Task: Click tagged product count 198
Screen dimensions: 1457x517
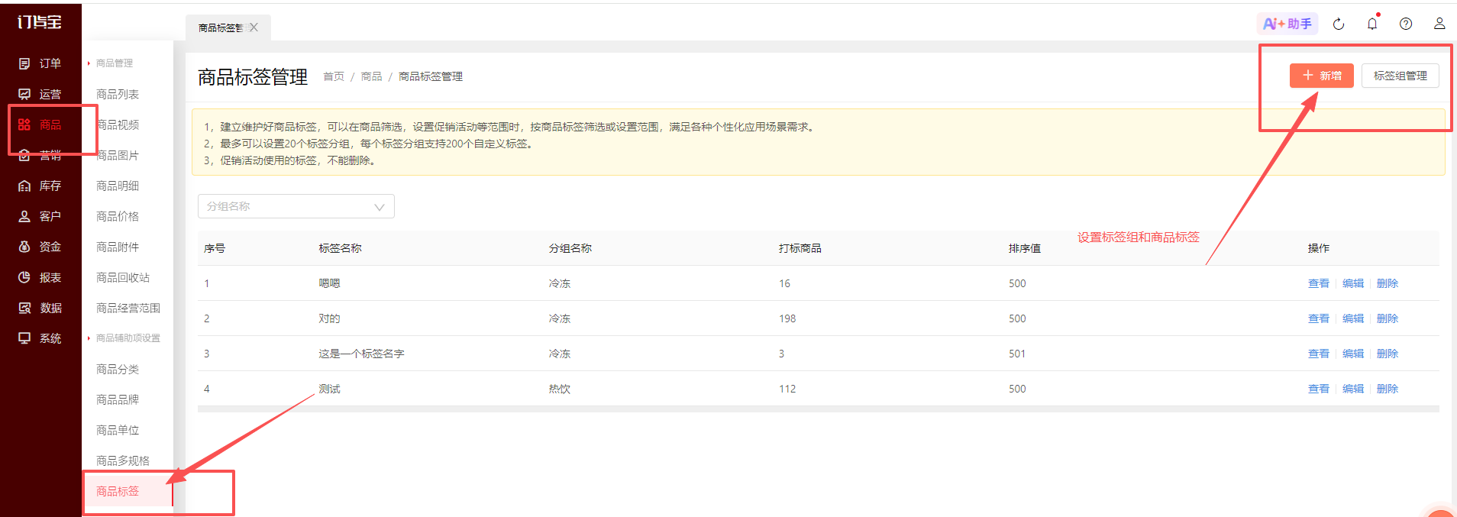Action: (787, 318)
